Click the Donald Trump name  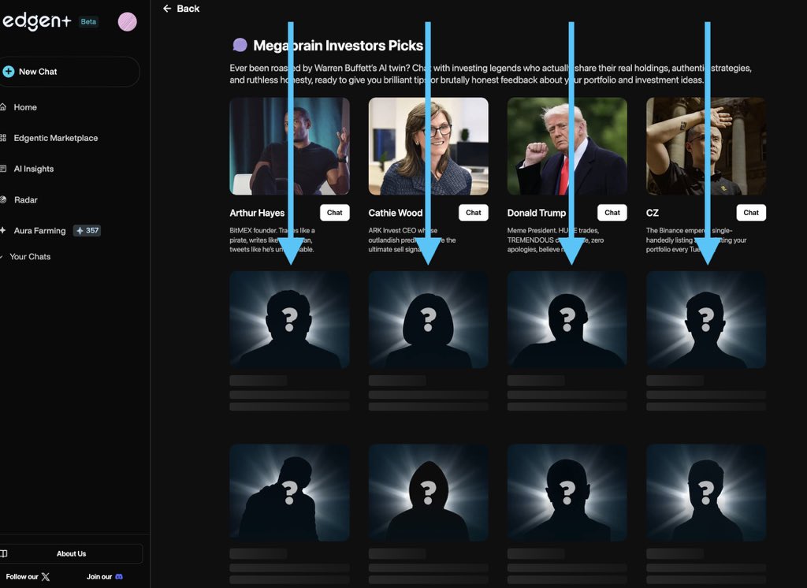(x=536, y=213)
